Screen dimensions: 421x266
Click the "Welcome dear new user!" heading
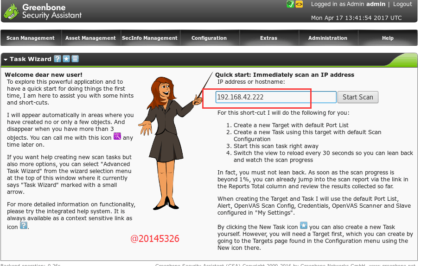tap(44, 75)
